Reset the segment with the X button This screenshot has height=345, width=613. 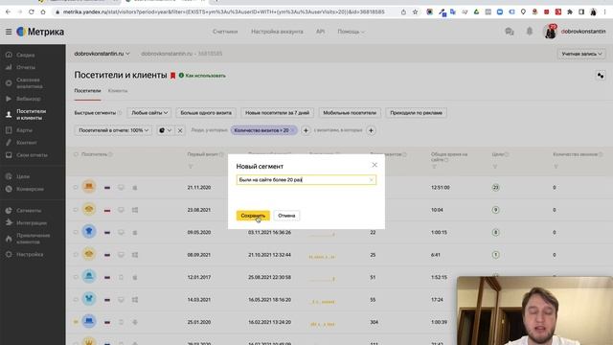pos(180,130)
